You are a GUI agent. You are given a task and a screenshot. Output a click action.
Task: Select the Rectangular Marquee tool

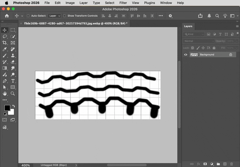[13, 30]
